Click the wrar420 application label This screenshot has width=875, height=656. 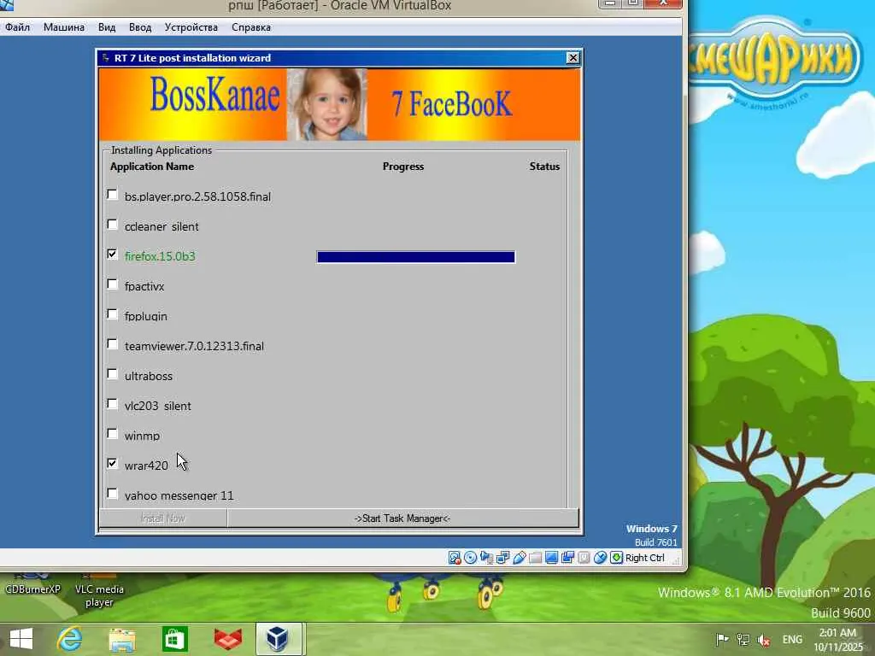tap(146, 466)
